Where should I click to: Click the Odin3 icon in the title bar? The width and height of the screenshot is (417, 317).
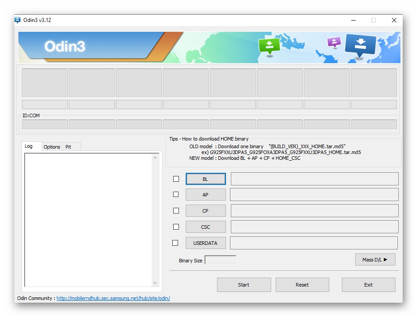coord(17,20)
